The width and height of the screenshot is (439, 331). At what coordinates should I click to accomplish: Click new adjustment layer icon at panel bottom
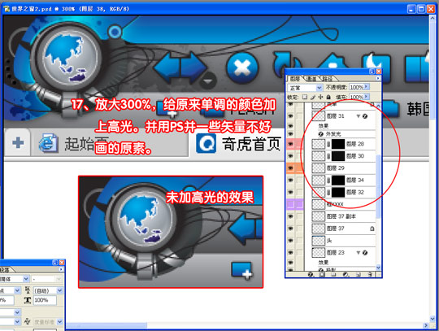pos(346,274)
